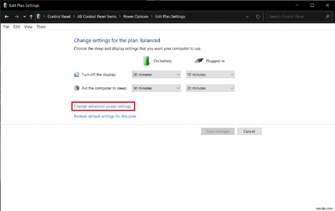
Task: Go up one level with the up arrow
Action: pos(31,17)
